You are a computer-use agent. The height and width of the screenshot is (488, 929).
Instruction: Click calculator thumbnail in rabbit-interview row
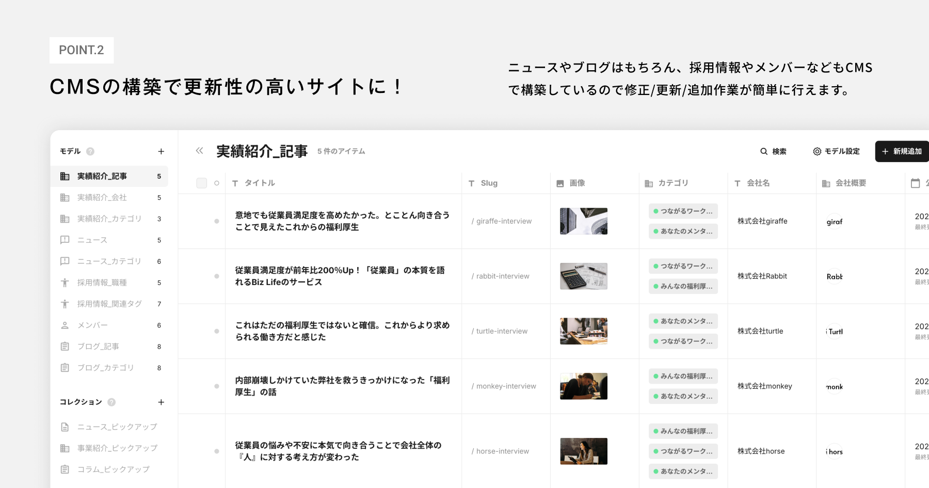[584, 276]
